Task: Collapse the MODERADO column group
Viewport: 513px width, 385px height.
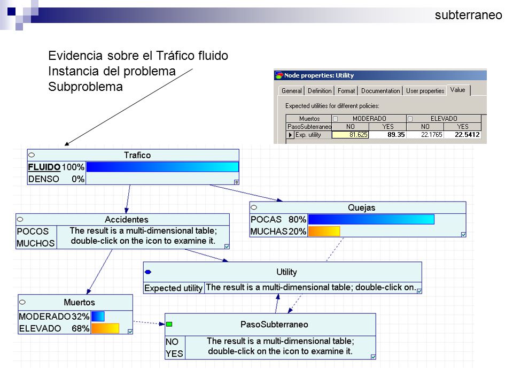Action: [x=336, y=119]
